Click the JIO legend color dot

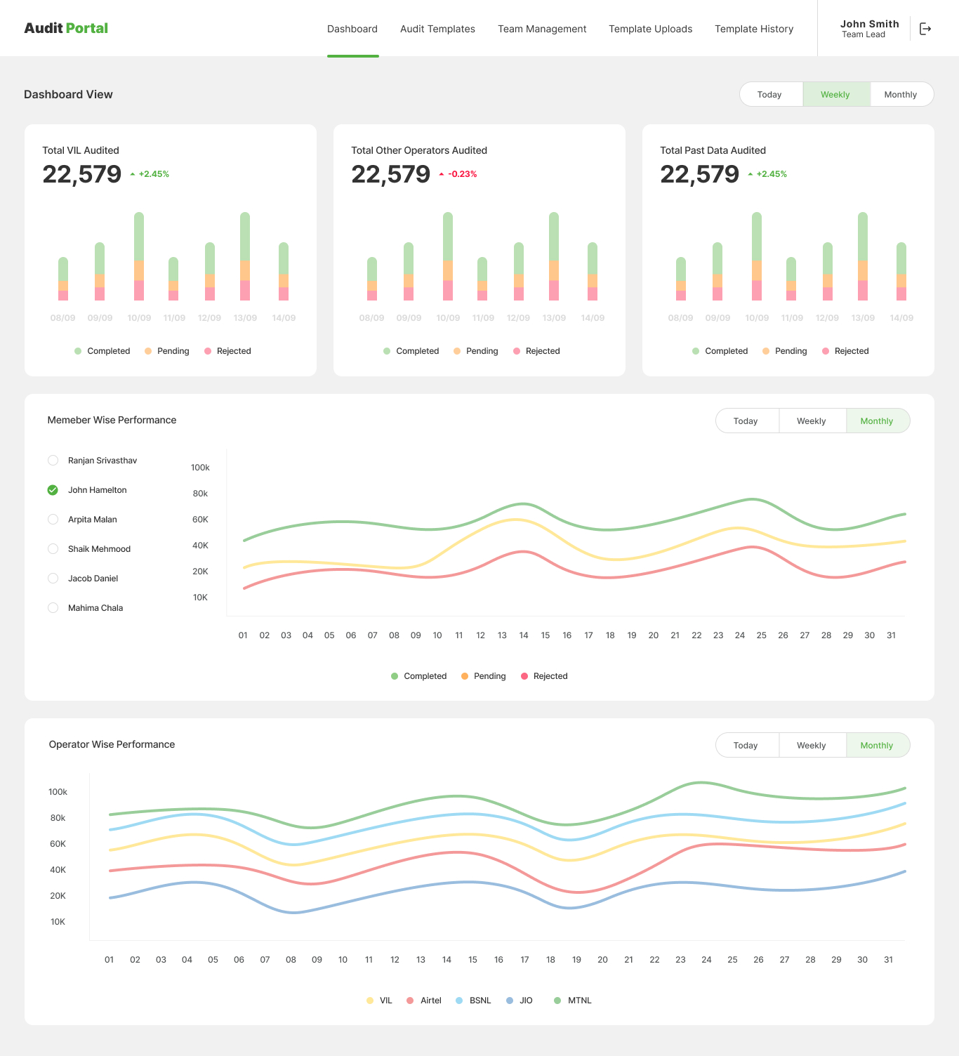(510, 1001)
